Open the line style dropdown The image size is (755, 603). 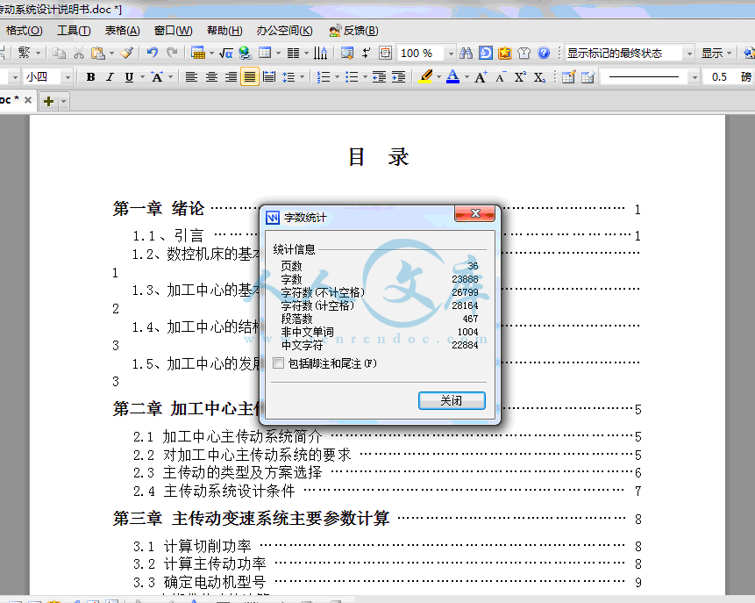tap(694, 77)
